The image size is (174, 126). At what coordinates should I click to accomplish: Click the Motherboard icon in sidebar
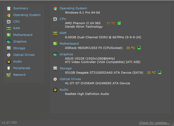9,35
